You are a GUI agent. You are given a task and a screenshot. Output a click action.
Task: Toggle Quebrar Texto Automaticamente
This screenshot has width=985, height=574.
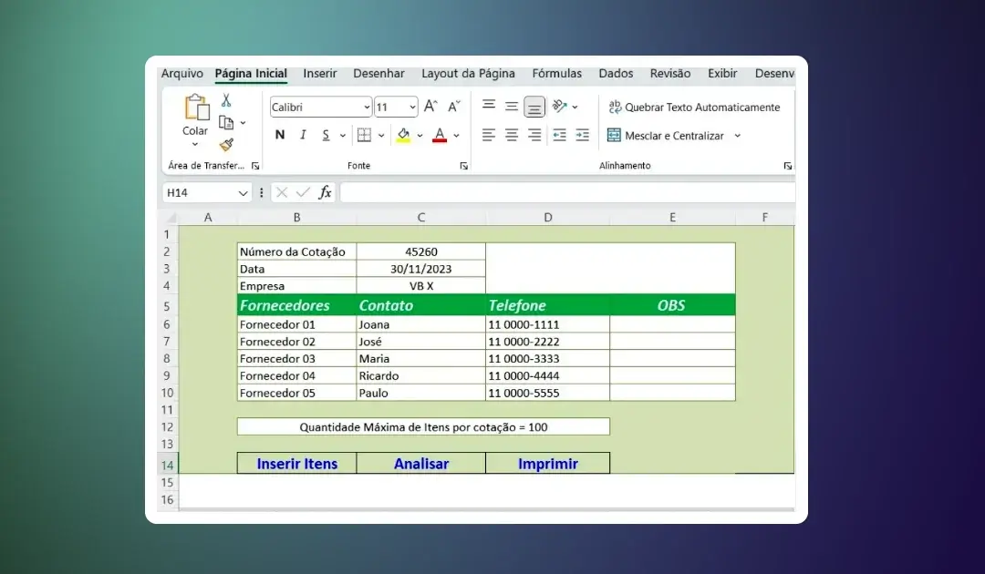(694, 107)
